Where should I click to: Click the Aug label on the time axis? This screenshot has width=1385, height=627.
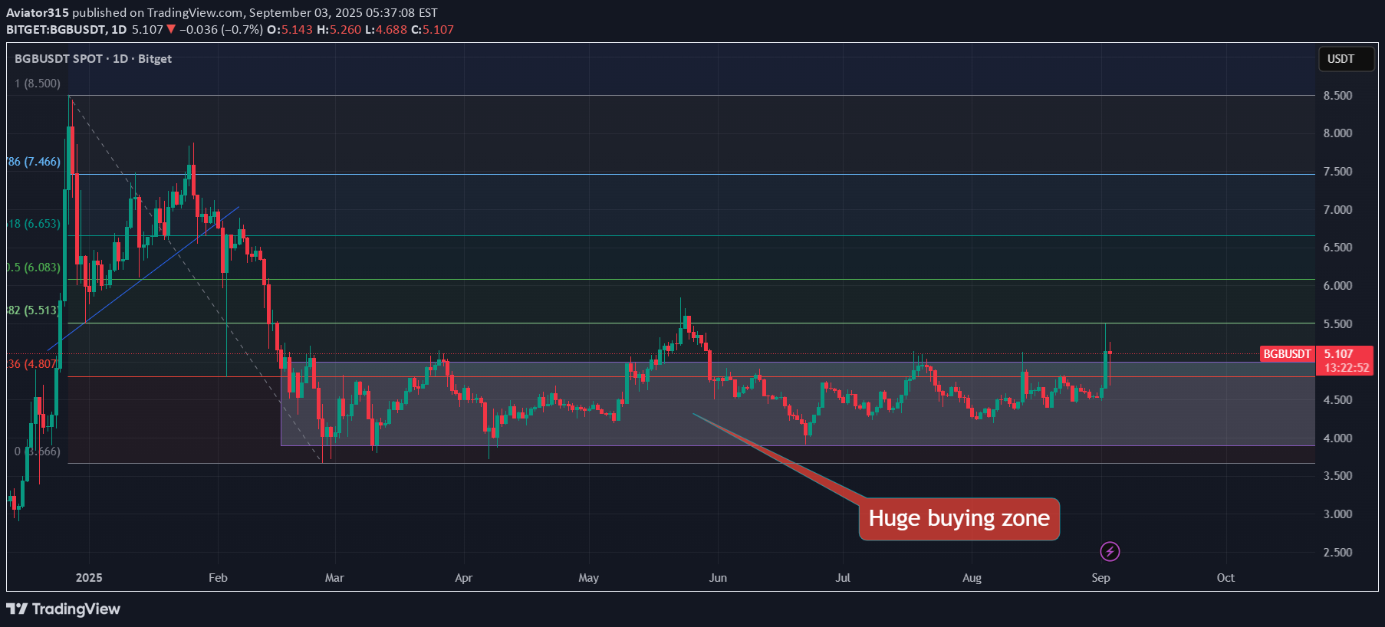[x=972, y=578]
